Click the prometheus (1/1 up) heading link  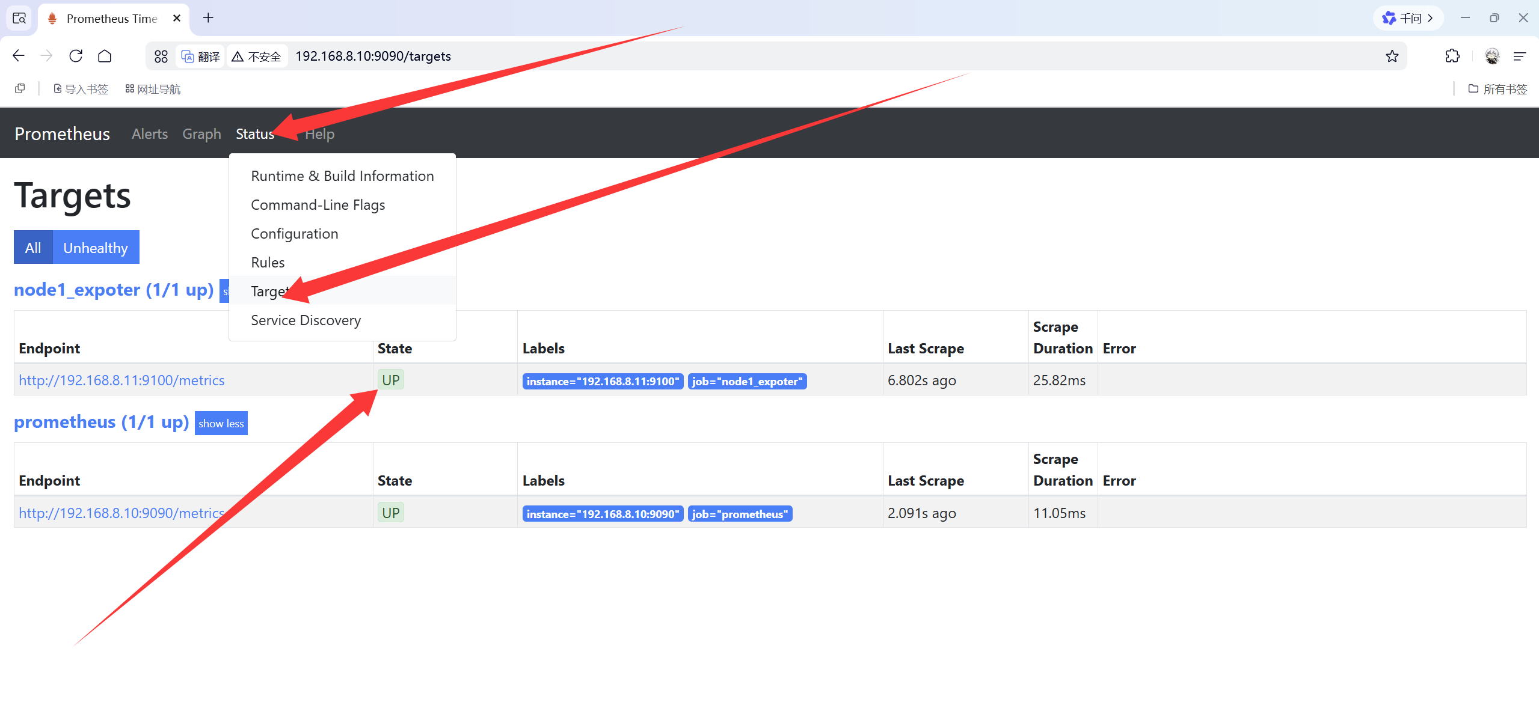102,422
